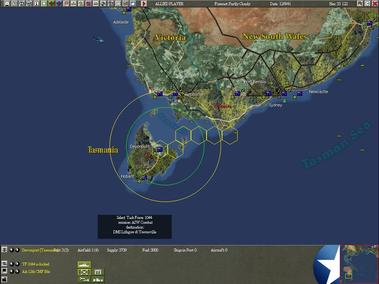Click the bar chart blocks symbol button
Viewport: 379px width, 284px height.
[98, 280]
